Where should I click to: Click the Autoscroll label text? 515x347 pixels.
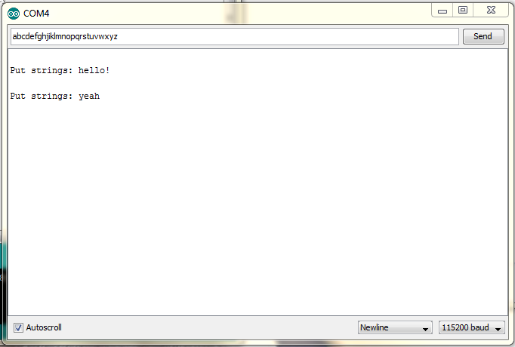tap(44, 327)
